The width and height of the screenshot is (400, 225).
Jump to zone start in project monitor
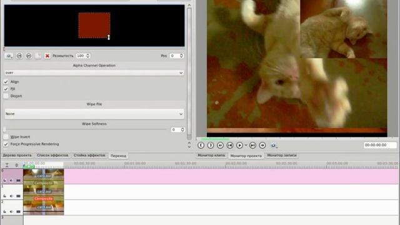point(230,146)
